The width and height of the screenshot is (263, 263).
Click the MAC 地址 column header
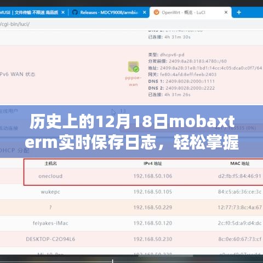(x=240, y=163)
